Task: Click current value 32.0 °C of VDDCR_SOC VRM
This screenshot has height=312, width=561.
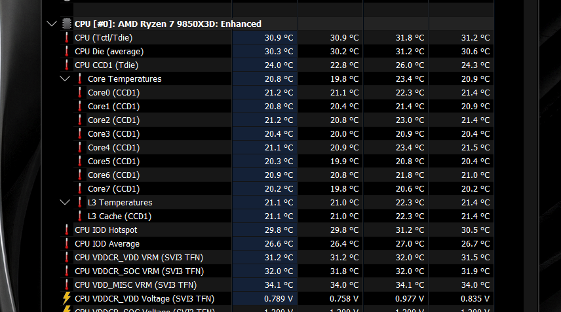Action: [x=279, y=271]
